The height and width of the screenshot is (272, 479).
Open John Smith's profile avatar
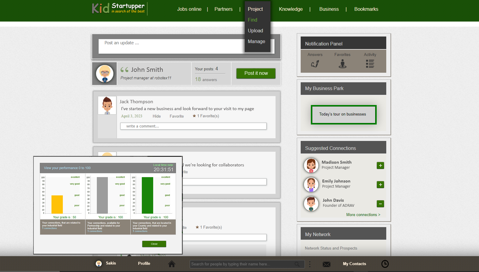pyautogui.click(x=105, y=74)
